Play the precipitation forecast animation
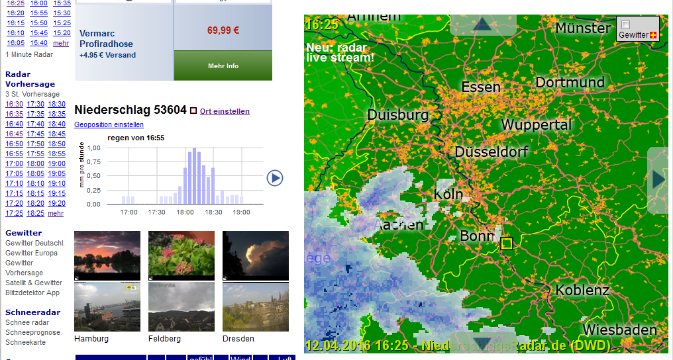673x360 pixels. pyautogui.click(x=275, y=178)
